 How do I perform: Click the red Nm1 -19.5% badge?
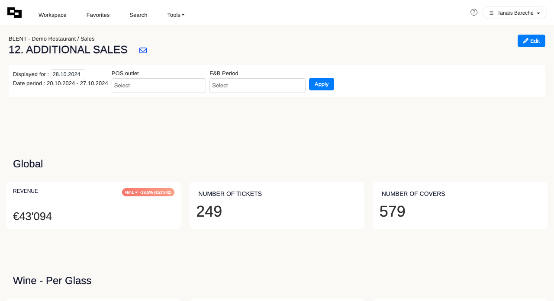[x=148, y=192]
